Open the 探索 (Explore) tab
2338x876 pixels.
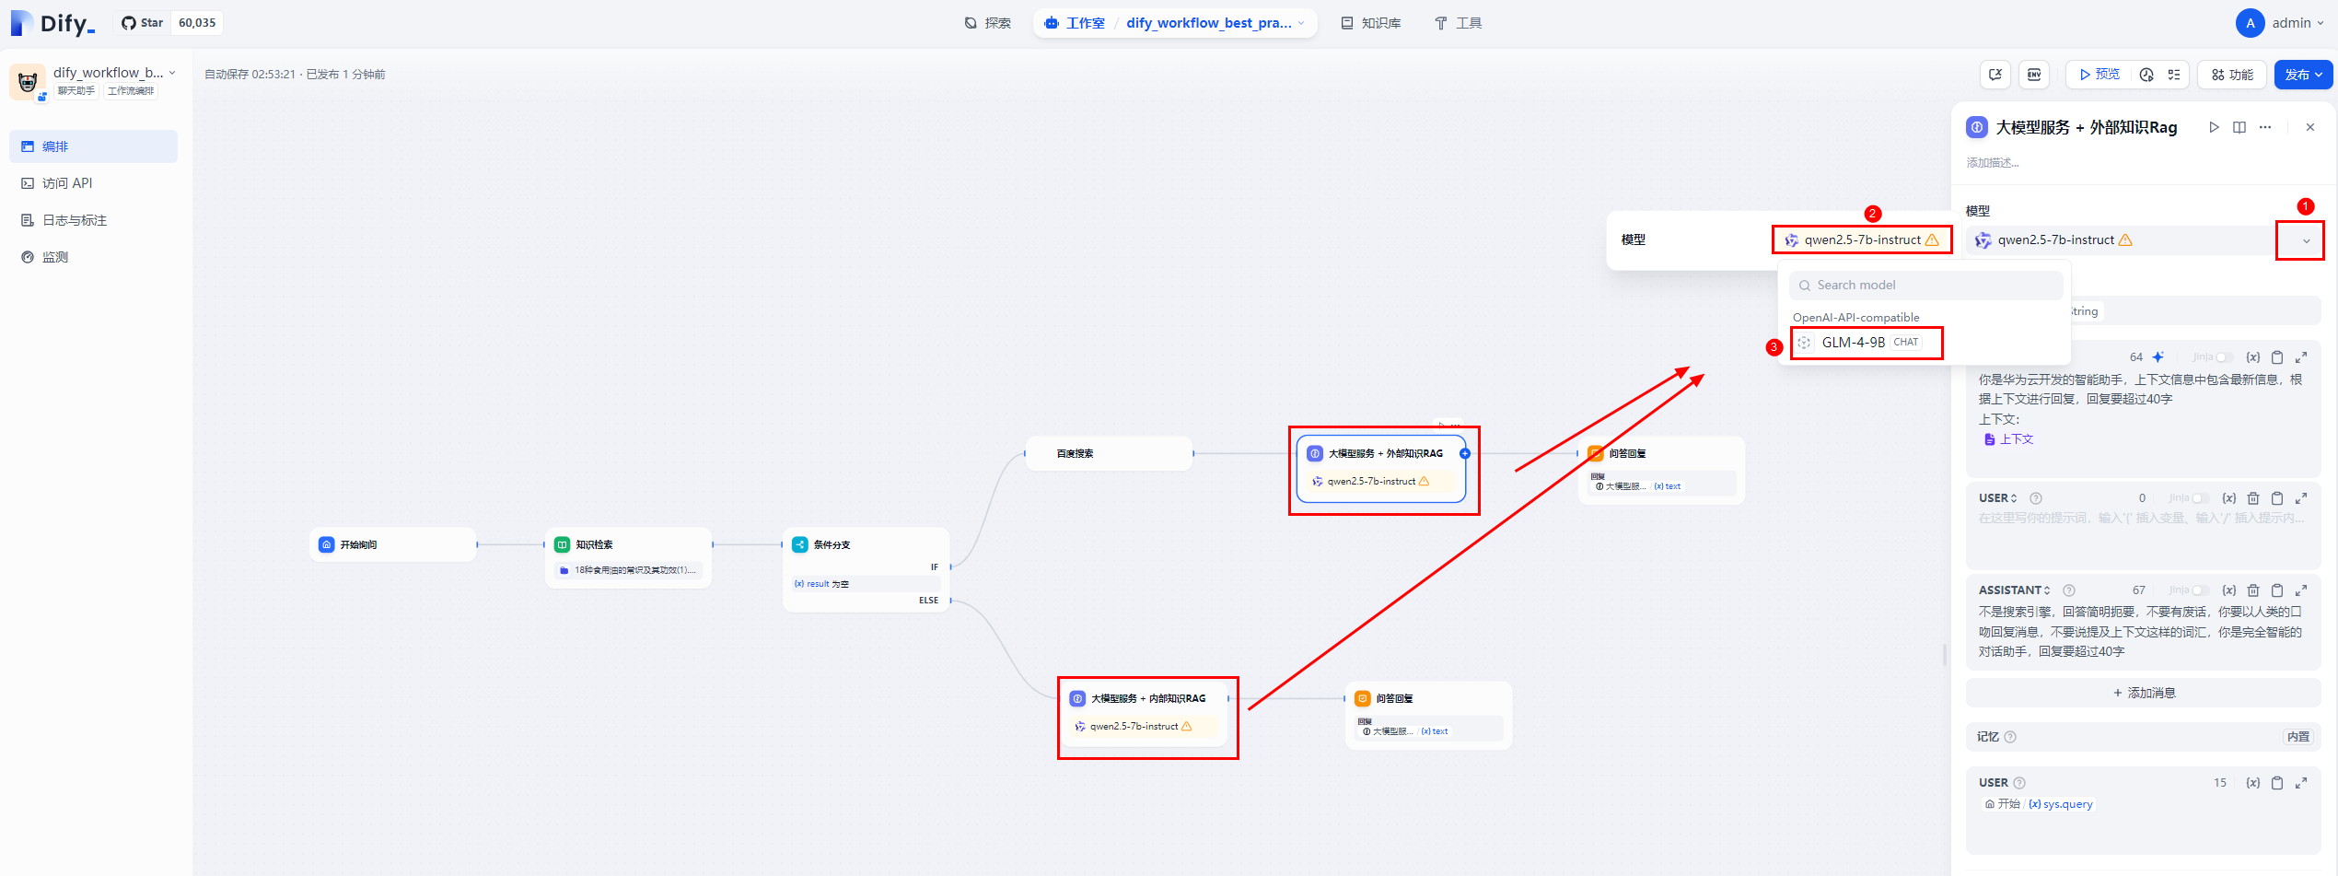pos(988,23)
